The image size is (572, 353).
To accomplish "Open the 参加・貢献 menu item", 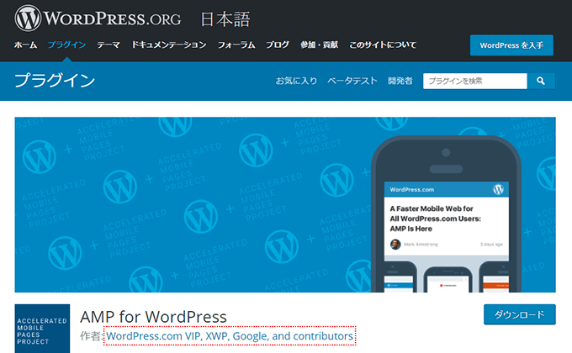I will point(319,45).
